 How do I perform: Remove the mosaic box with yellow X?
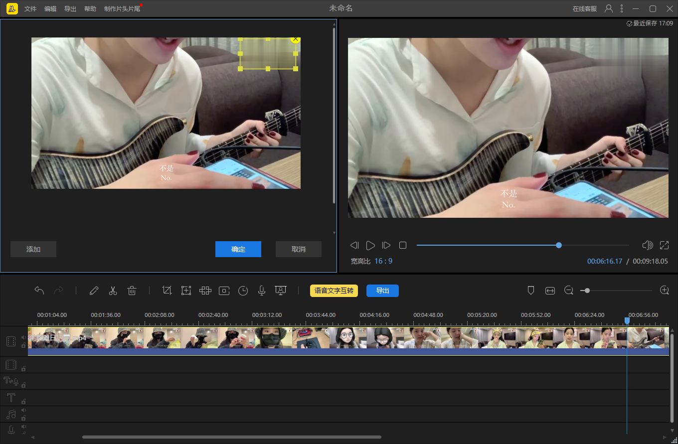[296, 39]
